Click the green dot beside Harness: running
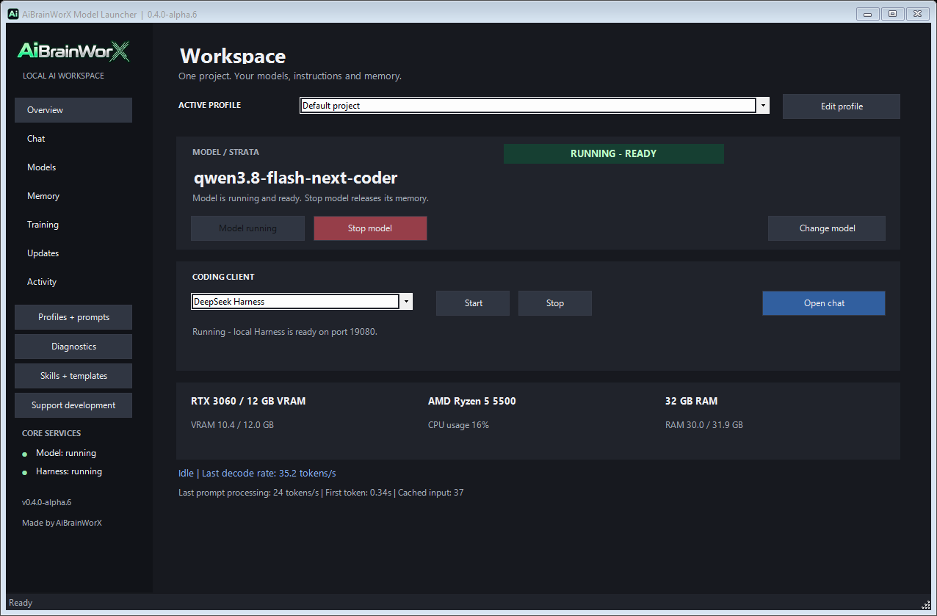Screen dimensions: 937x616 click(x=25, y=473)
